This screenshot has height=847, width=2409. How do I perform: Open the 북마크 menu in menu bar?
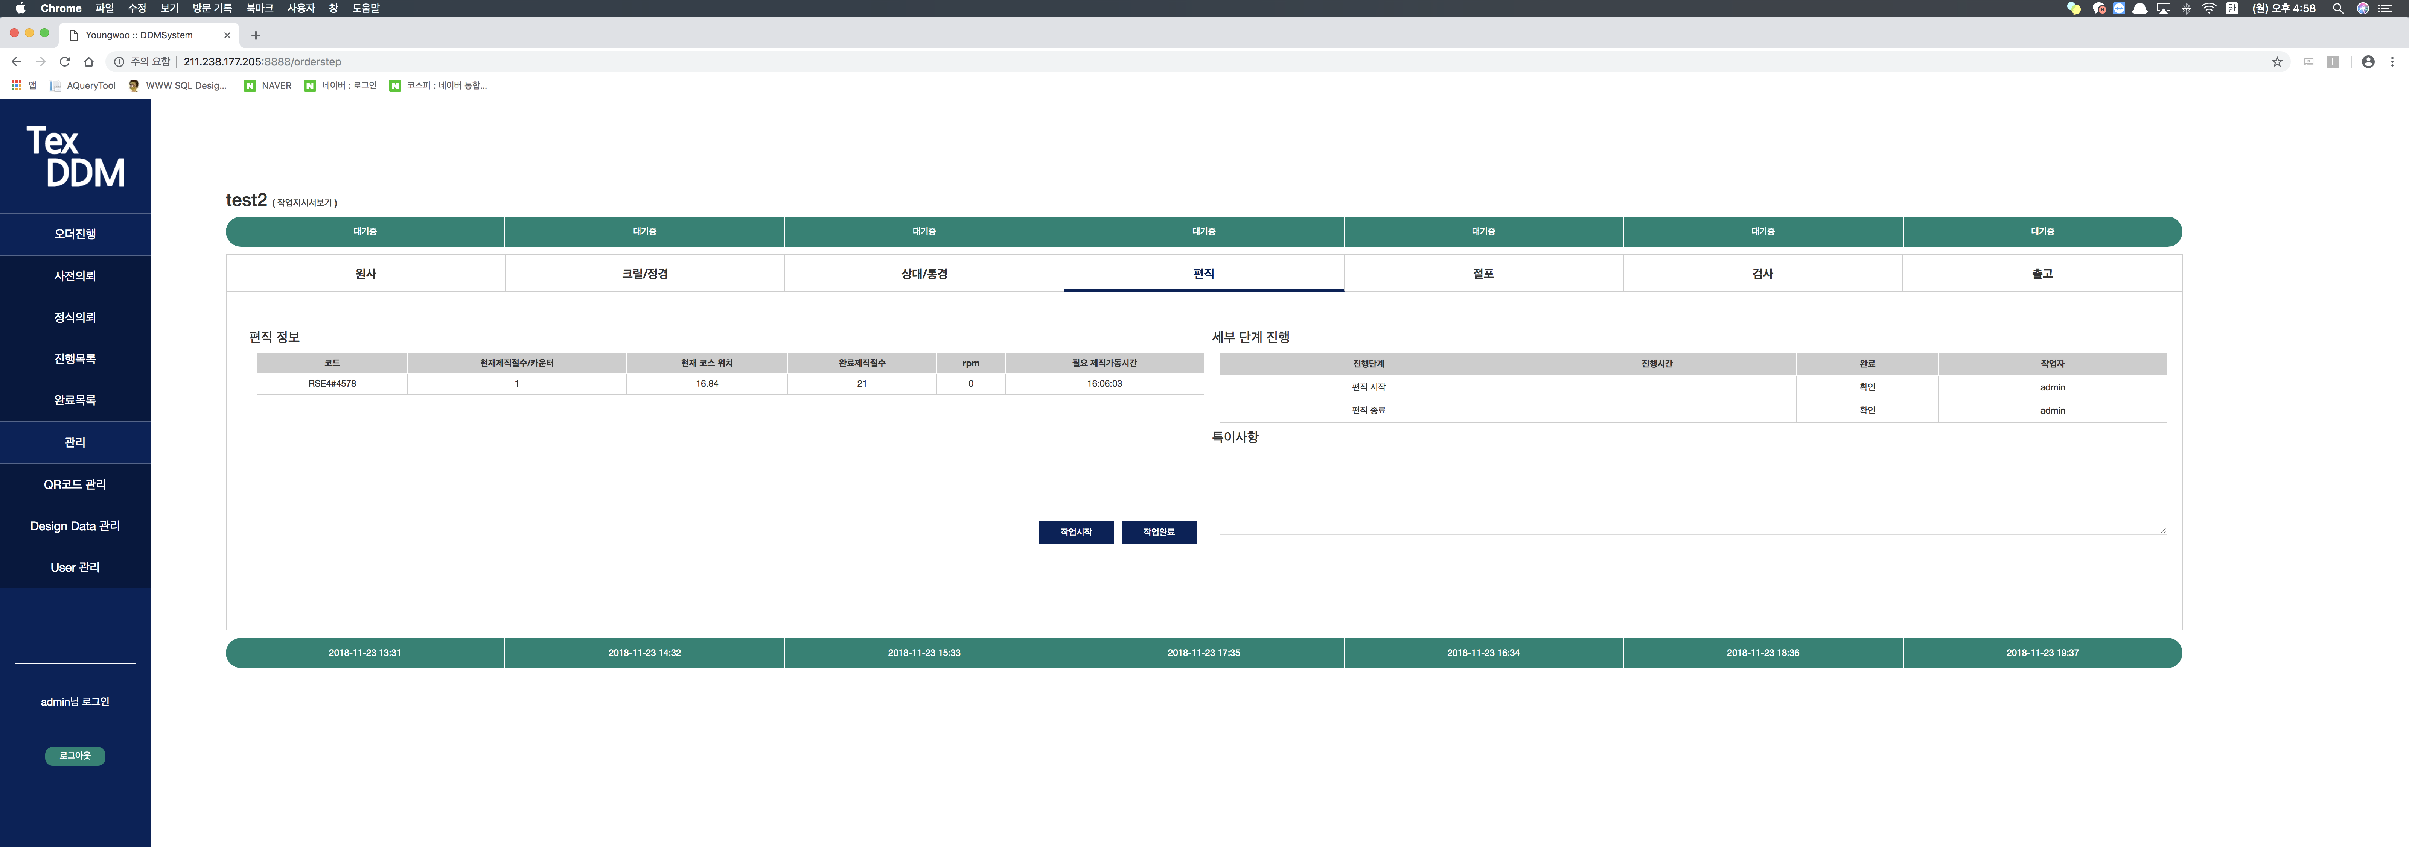coord(259,8)
